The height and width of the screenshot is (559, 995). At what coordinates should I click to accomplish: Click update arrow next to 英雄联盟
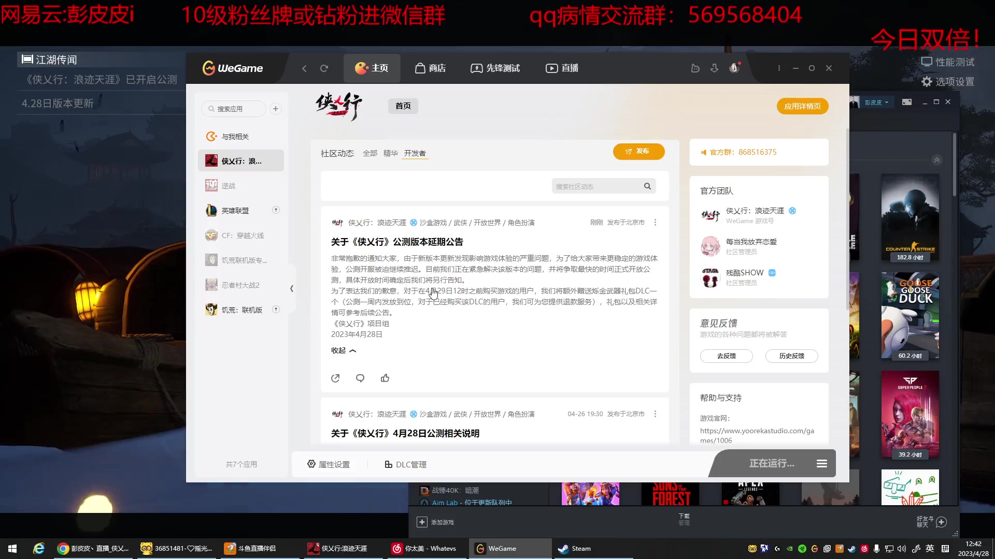coord(276,210)
